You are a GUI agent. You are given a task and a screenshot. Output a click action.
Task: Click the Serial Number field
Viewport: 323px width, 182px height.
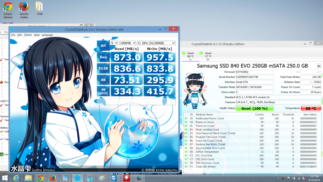click(255, 77)
